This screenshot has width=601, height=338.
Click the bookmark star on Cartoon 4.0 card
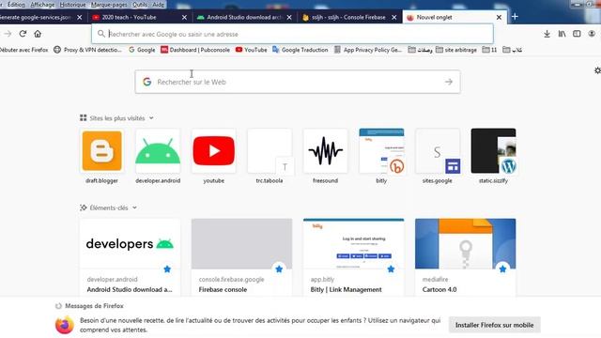coord(503,269)
